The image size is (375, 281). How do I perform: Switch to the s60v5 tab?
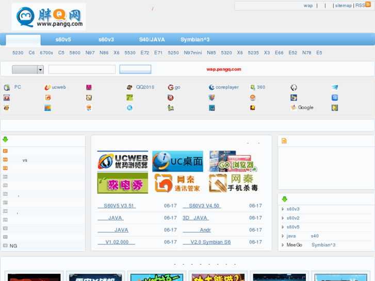coord(63,40)
